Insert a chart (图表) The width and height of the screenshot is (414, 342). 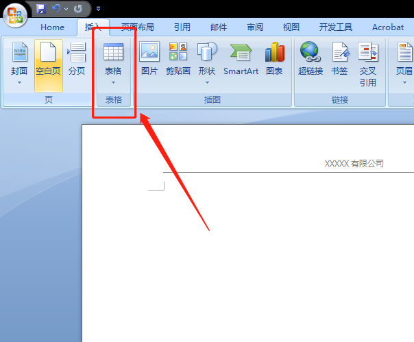[275, 59]
